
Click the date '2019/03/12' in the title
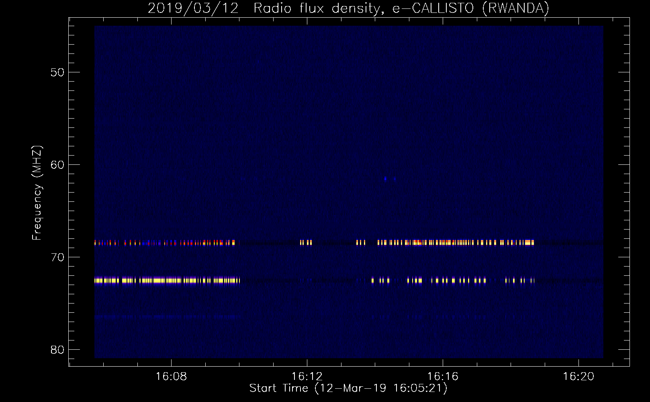(193, 8)
